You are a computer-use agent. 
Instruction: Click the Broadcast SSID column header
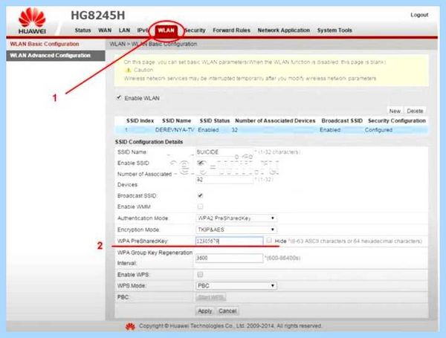pyautogui.click(x=342, y=121)
